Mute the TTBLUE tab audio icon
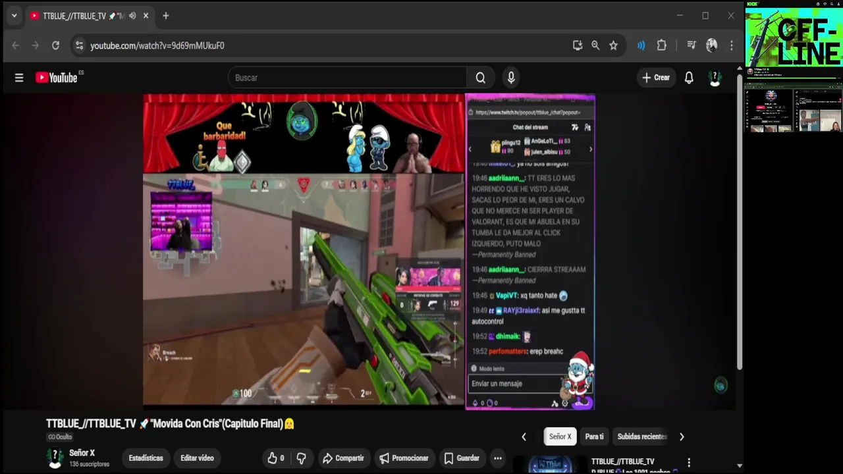The image size is (843, 474). coord(132,16)
